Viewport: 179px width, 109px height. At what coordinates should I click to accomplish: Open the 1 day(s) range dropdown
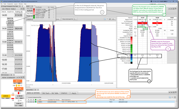pos(74,93)
